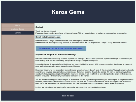Screen dimensions: 136x102
Task: Click the Contact page heading
Action: [x=39, y=27]
